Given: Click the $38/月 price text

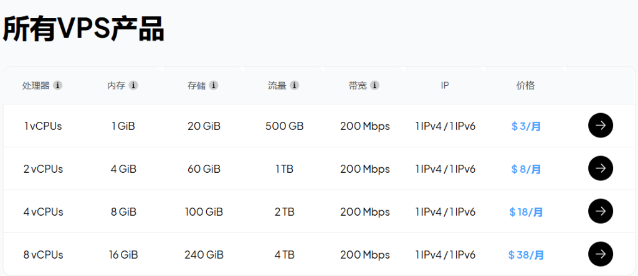Looking at the screenshot, I should coord(526,255).
